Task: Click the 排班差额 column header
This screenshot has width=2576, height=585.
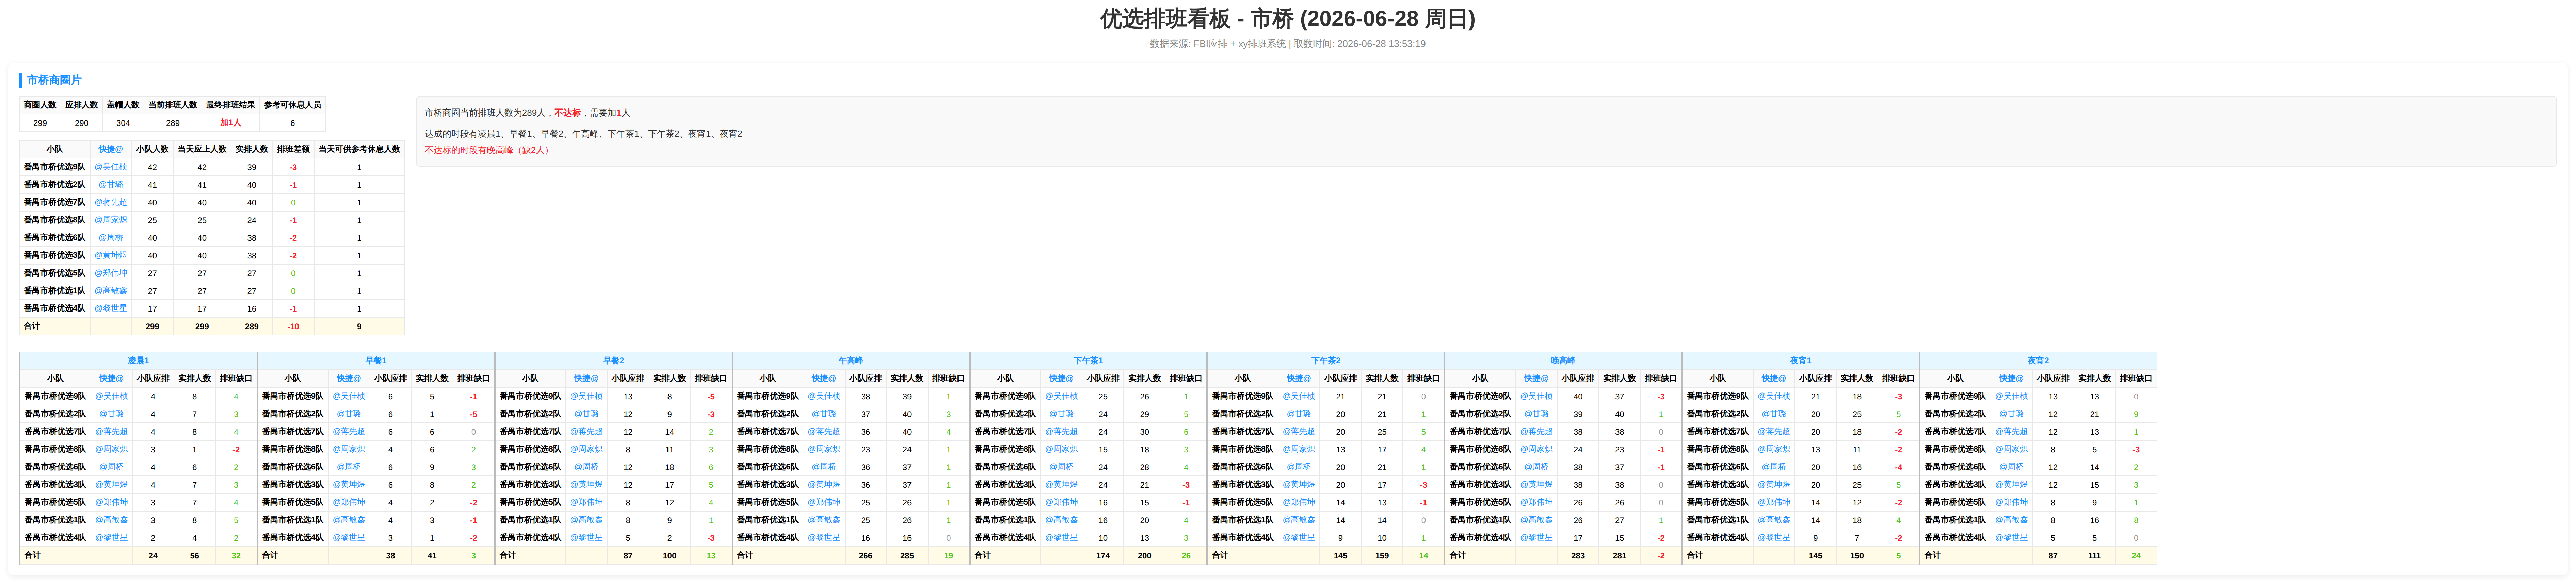Action: 293,149
